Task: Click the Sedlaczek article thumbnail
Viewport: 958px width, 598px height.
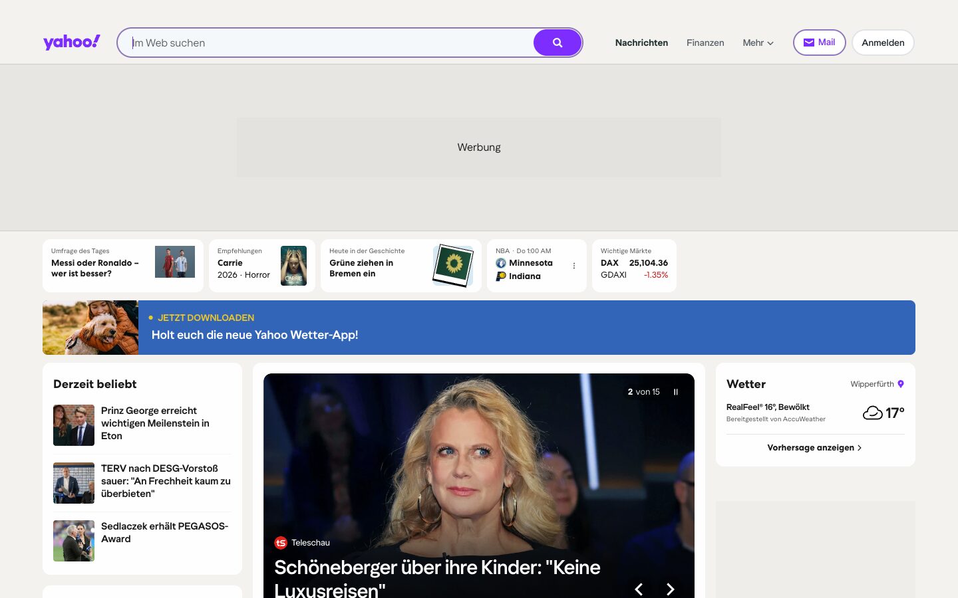Action: pos(74,541)
